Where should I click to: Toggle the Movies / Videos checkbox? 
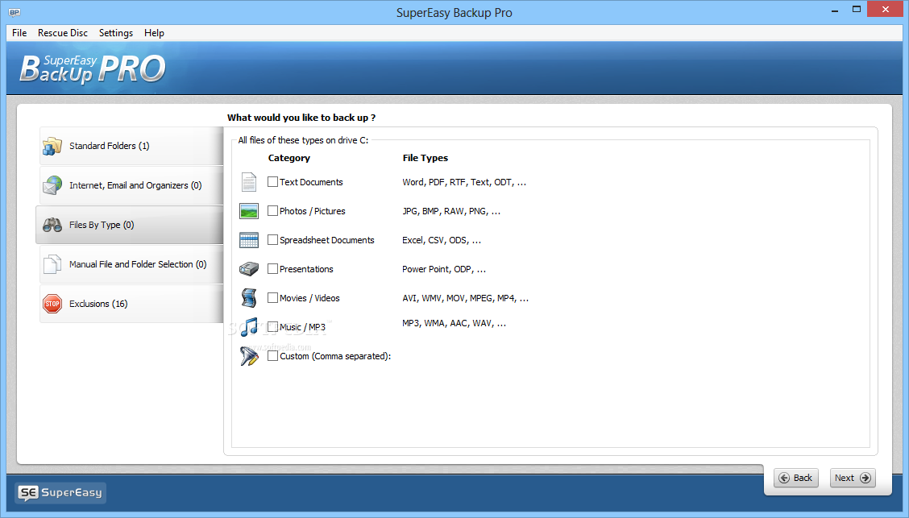pos(272,298)
